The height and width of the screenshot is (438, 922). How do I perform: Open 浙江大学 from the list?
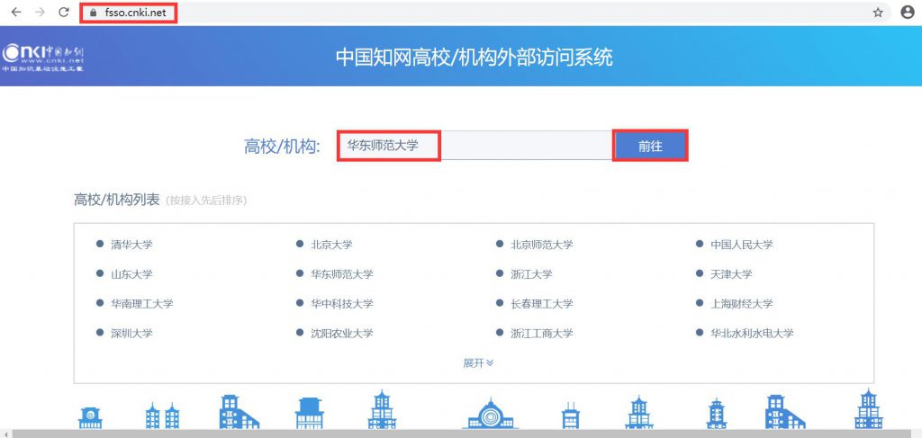tap(531, 274)
